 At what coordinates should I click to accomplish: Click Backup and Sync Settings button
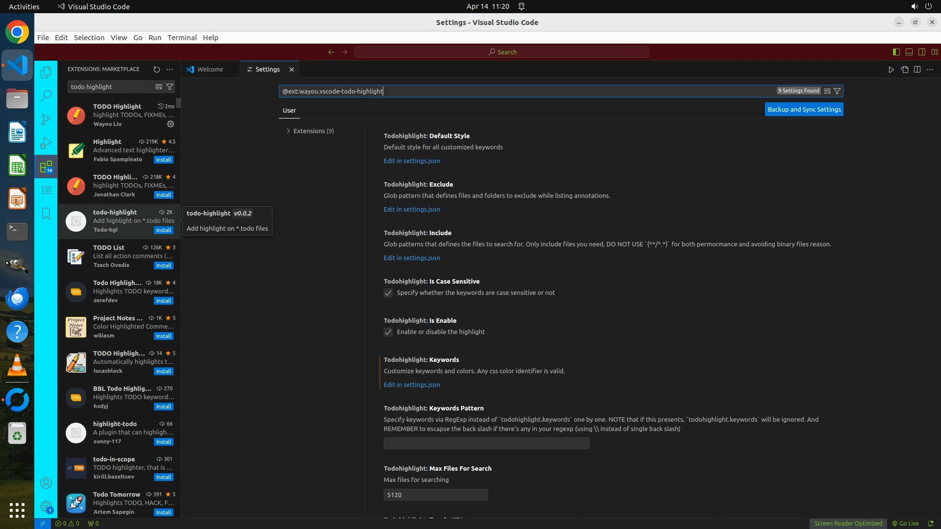pos(804,109)
